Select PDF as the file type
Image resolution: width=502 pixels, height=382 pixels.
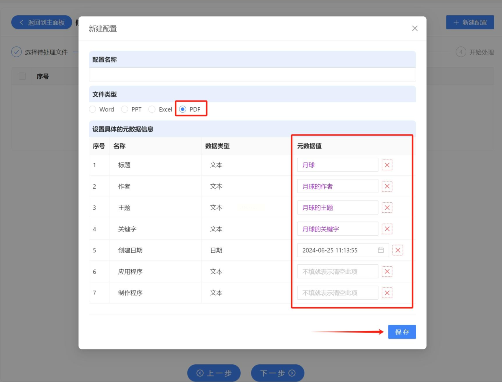click(x=183, y=109)
